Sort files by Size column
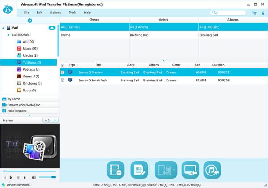The image size is (268, 188). click(x=197, y=65)
